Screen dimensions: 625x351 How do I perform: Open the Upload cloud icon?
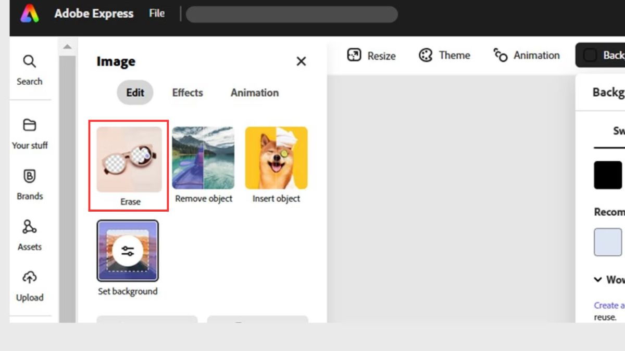(30, 278)
